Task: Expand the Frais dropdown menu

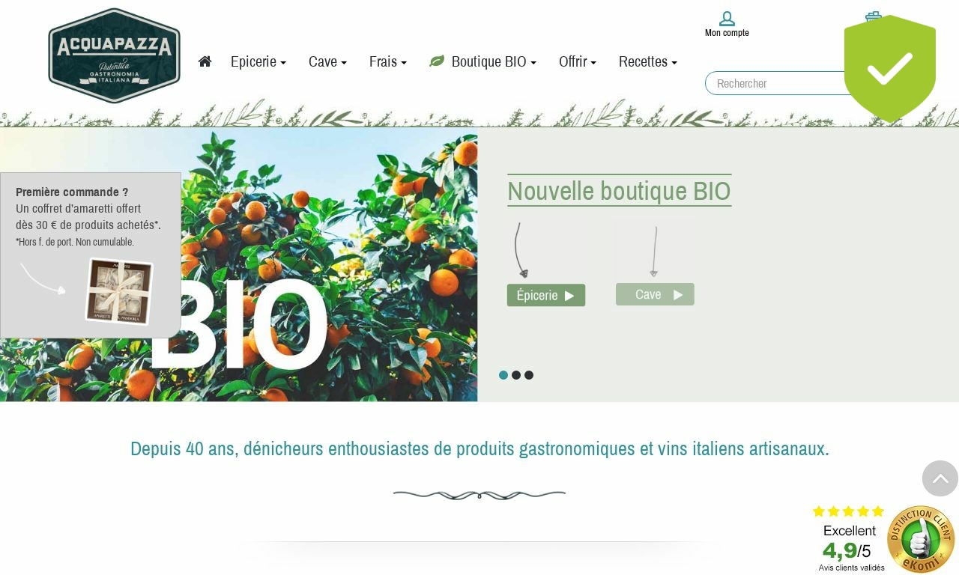Action: (x=388, y=61)
